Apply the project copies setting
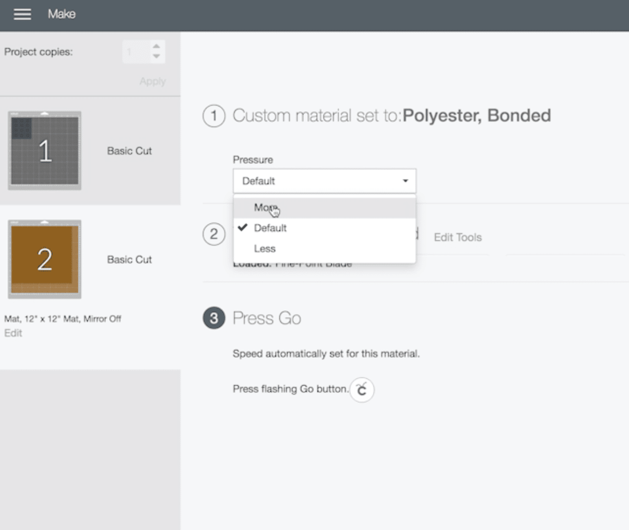Screen dimensions: 629x530 152,81
